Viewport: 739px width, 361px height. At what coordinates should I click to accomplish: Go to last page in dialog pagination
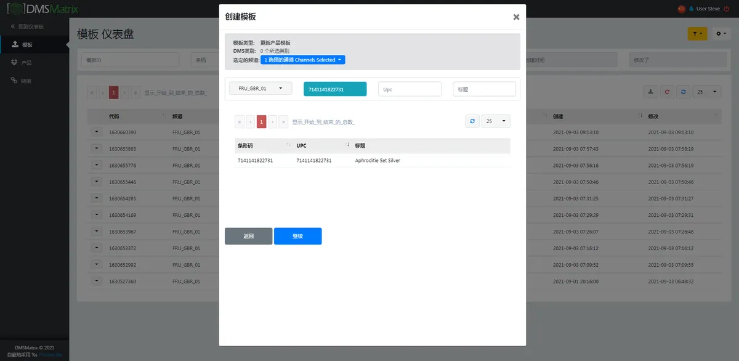coord(283,122)
